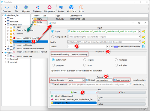Choose Import to FastTree menu entry
Screen dimensions: 150x111
pos(24,57)
